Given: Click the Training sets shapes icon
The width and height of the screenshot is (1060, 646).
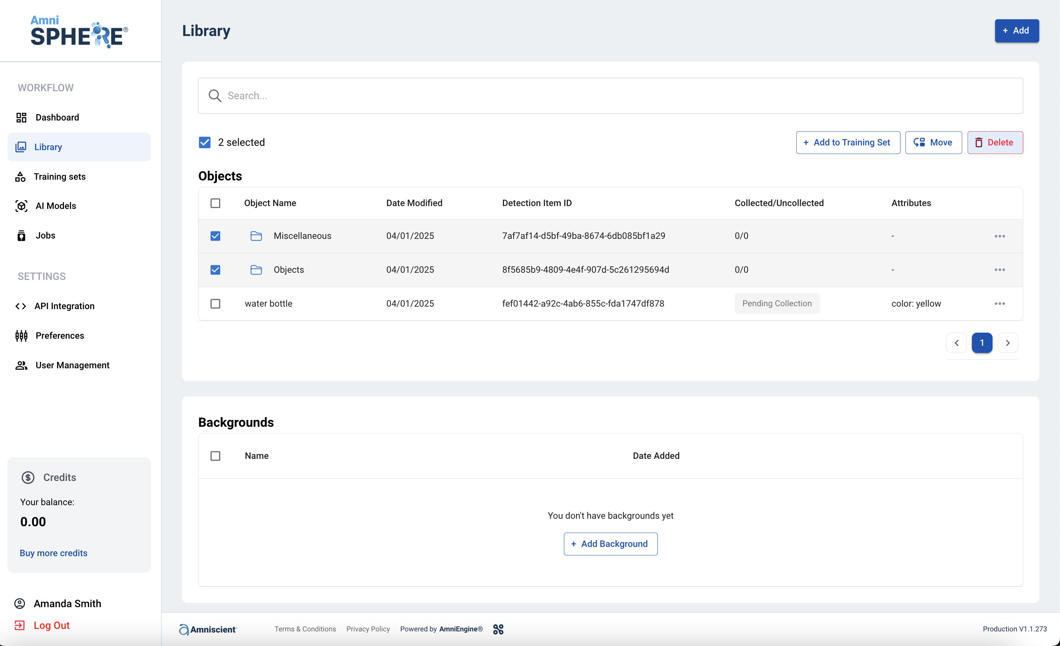Looking at the screenshot, I should pos(20,176).
